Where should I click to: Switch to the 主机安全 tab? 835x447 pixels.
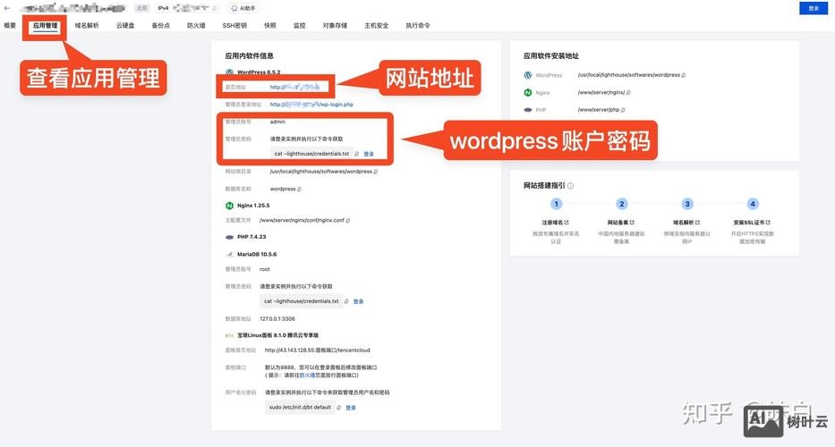(376, 26)
